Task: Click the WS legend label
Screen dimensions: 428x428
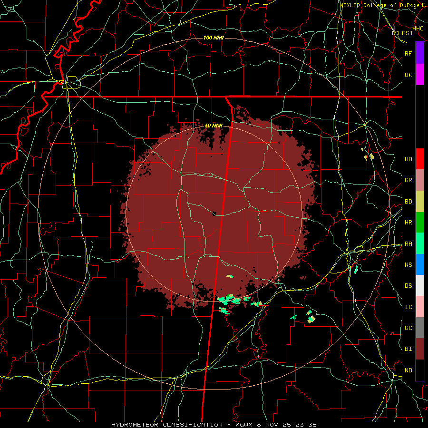Action: tap(408, 264)
